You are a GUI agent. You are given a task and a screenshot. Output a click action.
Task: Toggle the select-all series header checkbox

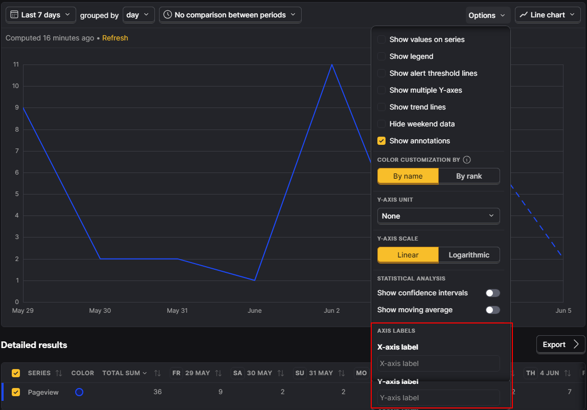tap(16, 373)
